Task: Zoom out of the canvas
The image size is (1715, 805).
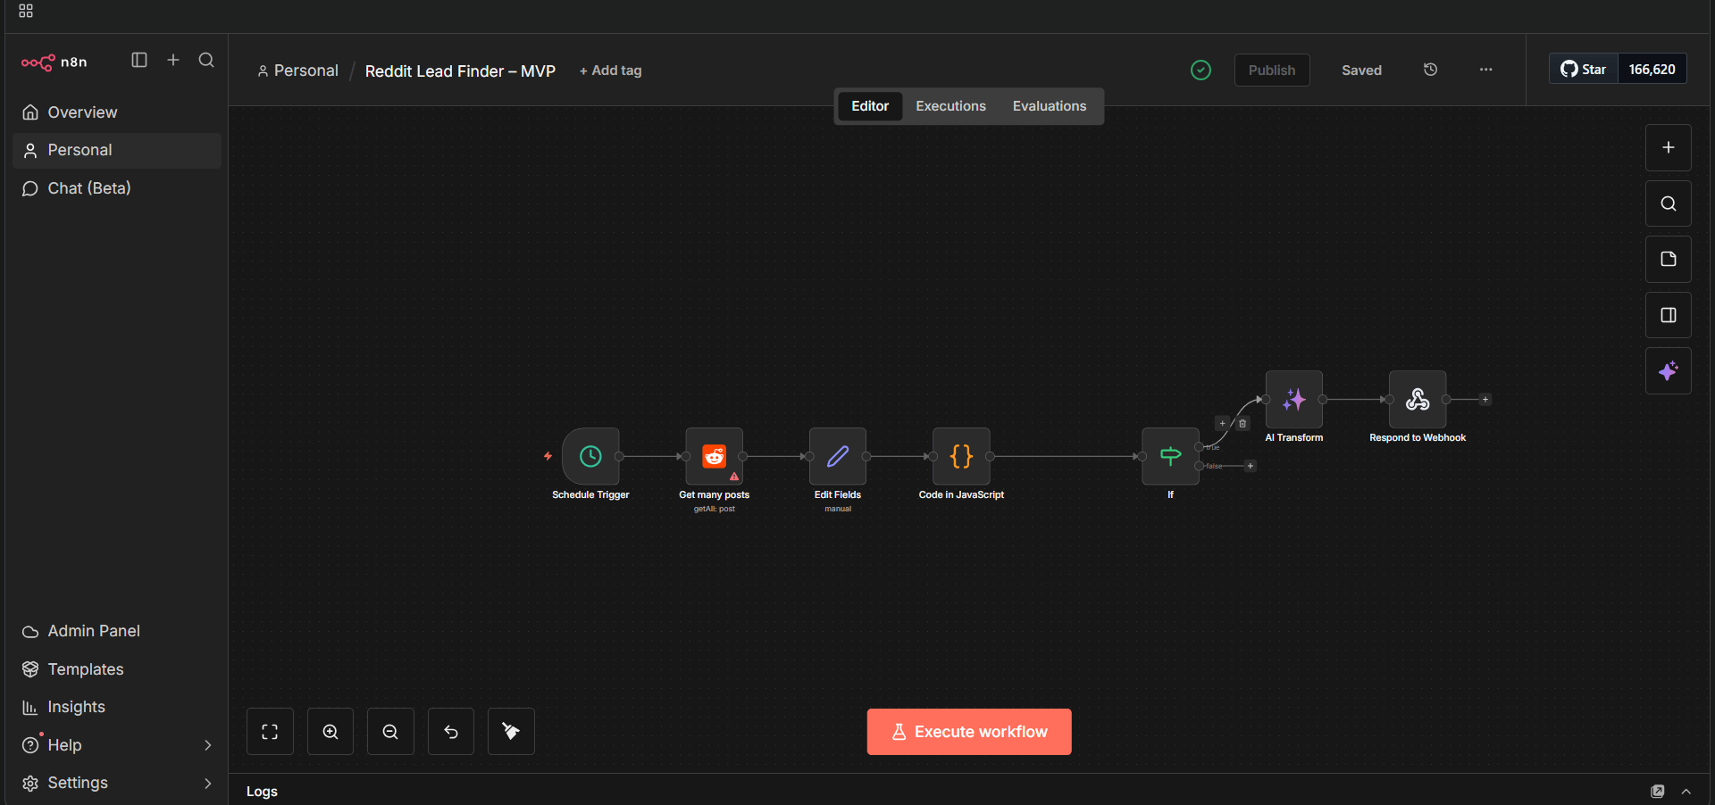Action: [390, 732]
